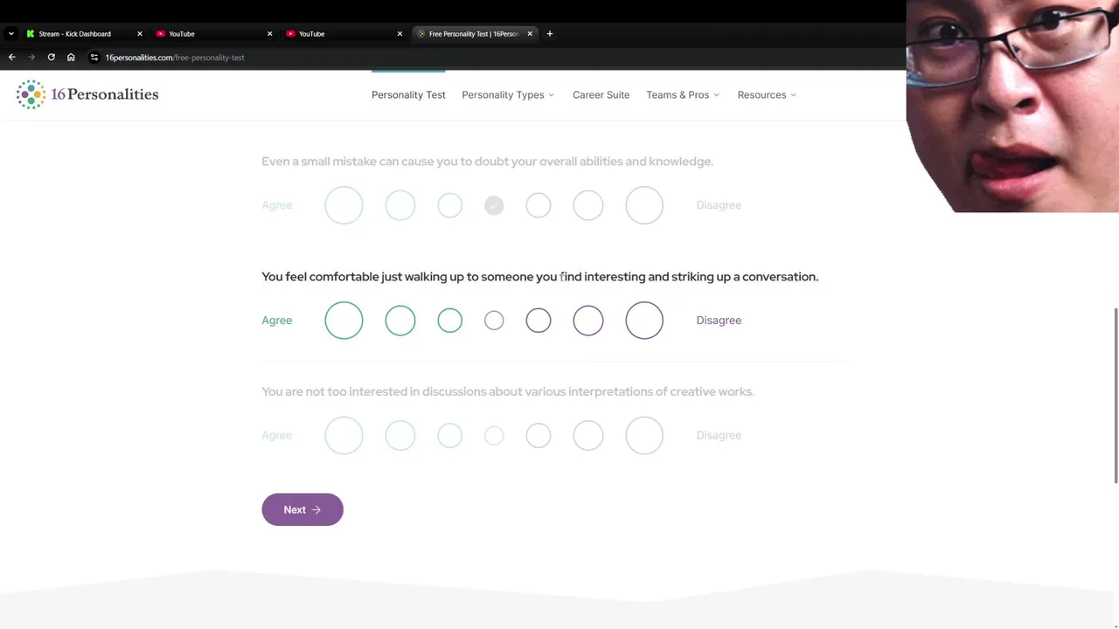Switch to the first YouTube tab
This screenshot has height=629, width=1119.
210,34
